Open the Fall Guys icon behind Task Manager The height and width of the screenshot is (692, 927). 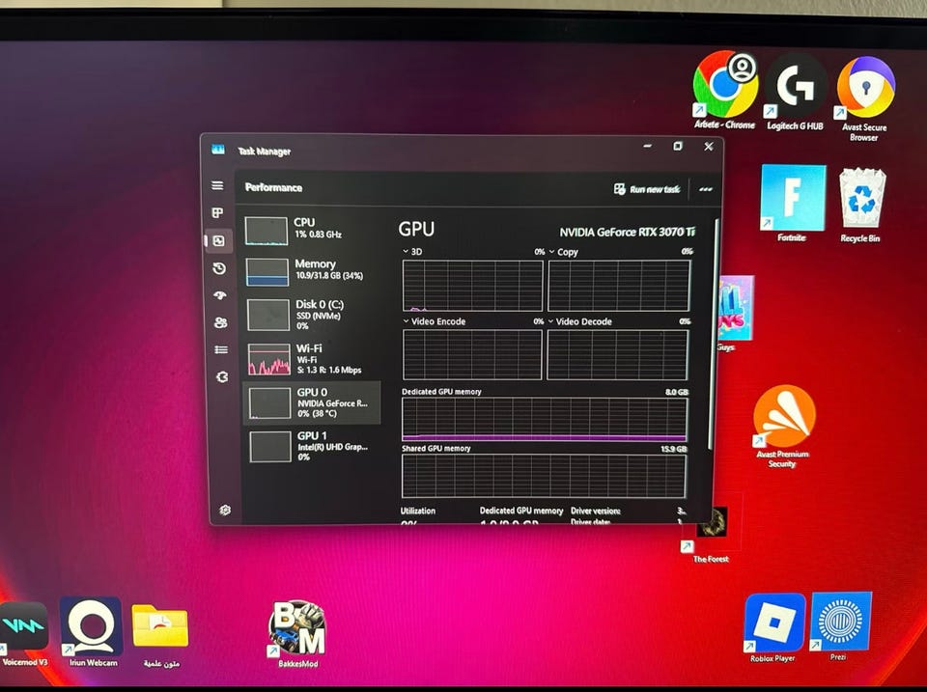pyautogui.click(x=735, y=314)
